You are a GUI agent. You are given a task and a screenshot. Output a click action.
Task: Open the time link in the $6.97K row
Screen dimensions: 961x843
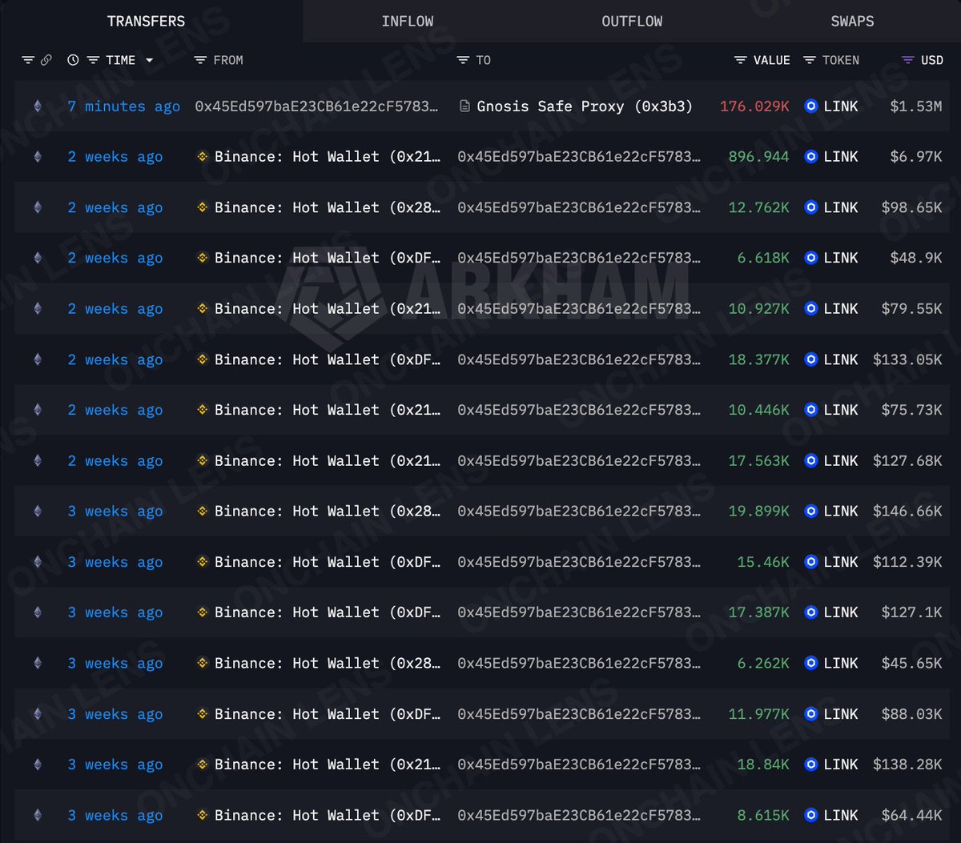115,157
